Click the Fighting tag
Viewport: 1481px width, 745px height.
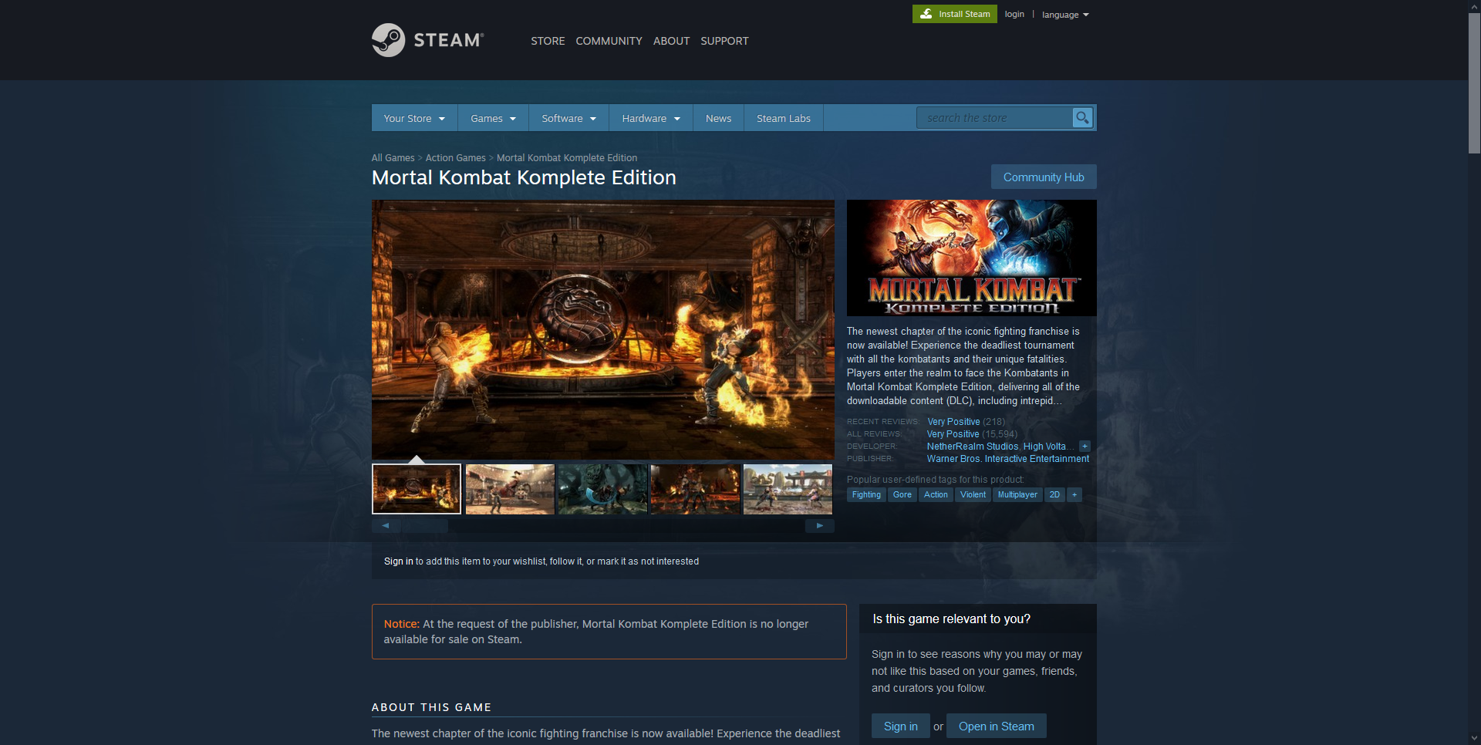[x=866, y=495]
